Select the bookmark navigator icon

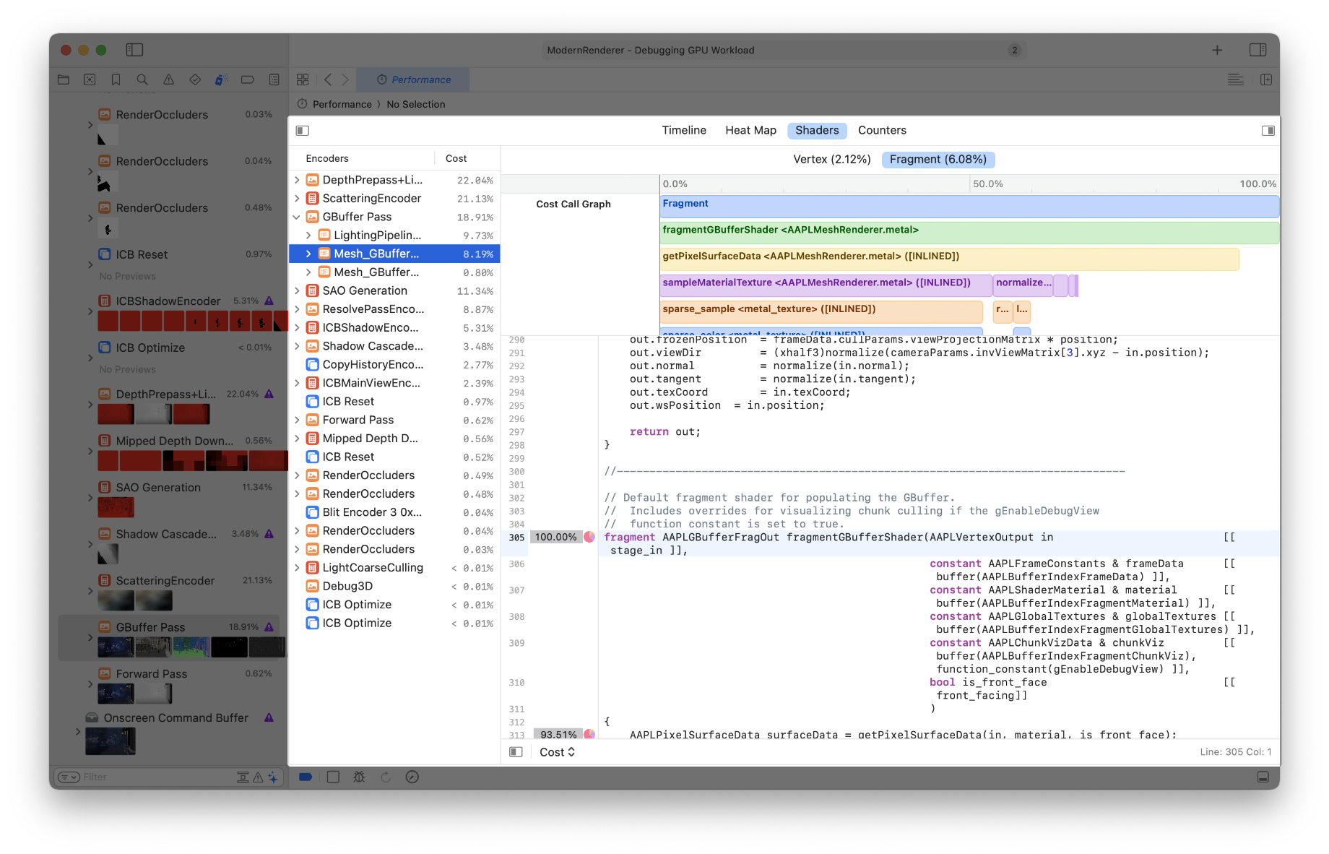pyautogui.click(x=116, y=79)
